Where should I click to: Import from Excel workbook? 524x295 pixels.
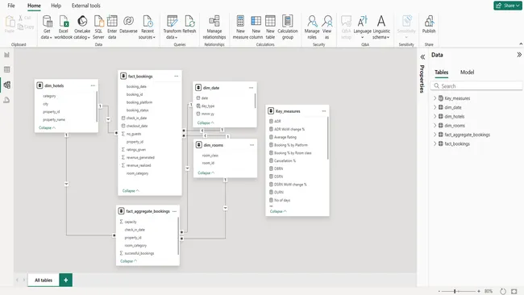(x=63, y=27)
